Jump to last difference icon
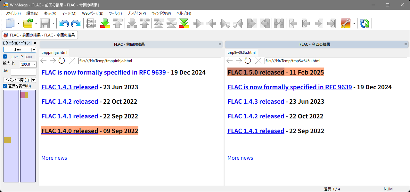Image resolution: width=410 pixels, height=192 pixels. (x=184, y=23)
